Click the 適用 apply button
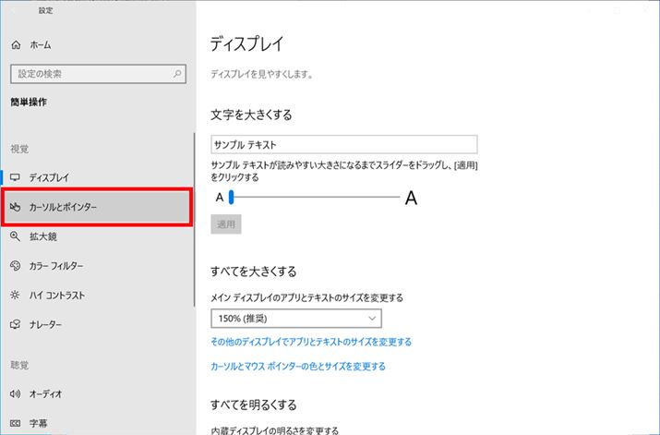 [226, 224]
